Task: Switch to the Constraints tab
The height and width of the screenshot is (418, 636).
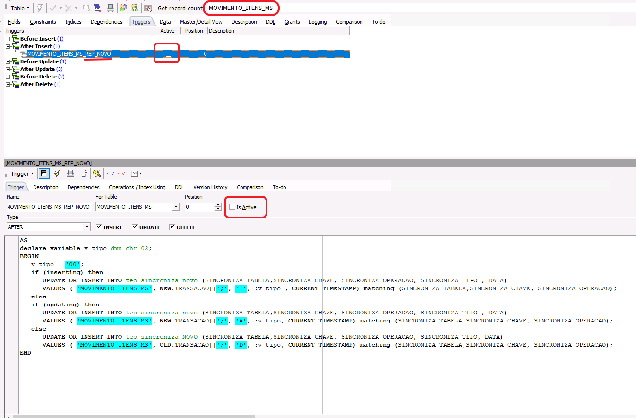Action: (43, 22)
